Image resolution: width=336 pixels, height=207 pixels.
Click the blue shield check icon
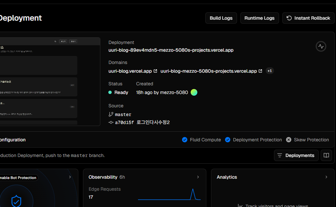(16, 201)
